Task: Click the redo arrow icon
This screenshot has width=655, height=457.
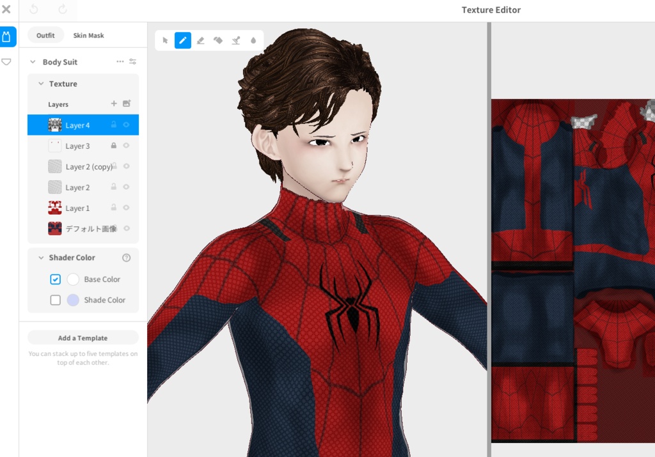Action: [63, 9]
